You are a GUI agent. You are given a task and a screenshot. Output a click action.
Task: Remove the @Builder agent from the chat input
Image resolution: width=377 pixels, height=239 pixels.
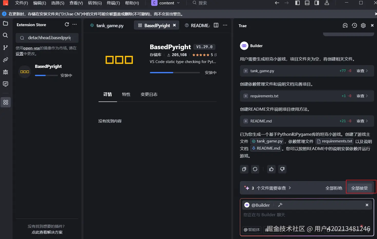click(367, 205)
